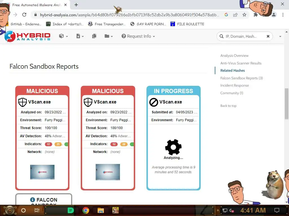Image resolution: width=289 pixels, height=216 pixels.
Task: Click the magnifier search icon
Action: [222, 36]
